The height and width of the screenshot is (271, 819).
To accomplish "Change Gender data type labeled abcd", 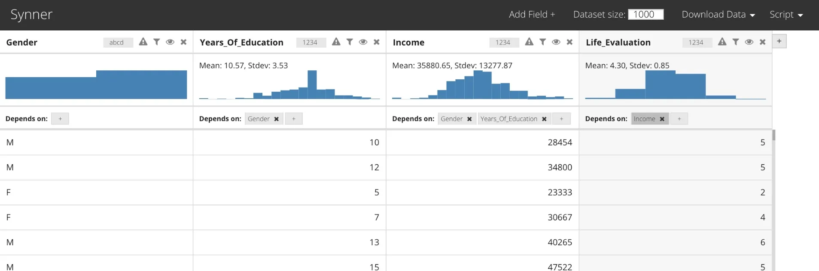I will [116, 42].
